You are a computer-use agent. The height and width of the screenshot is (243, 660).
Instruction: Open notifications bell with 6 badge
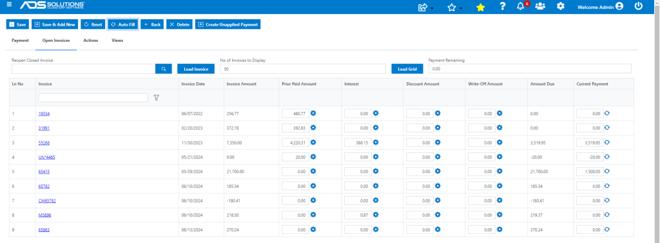coord(521,6)
